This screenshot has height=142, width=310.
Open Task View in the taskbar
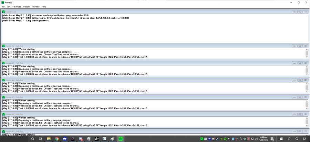point(41,139)
